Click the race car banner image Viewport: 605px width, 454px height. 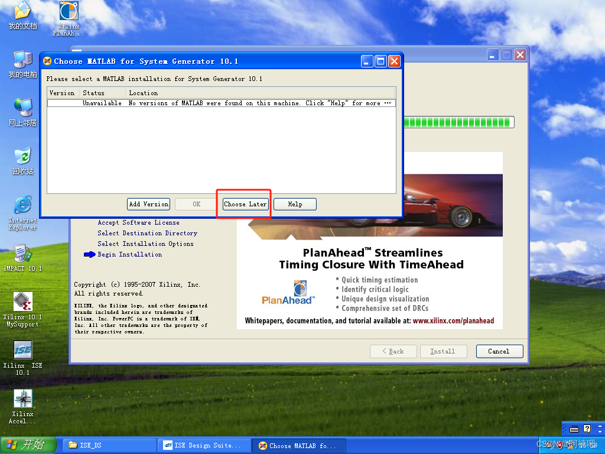point(453,205)
